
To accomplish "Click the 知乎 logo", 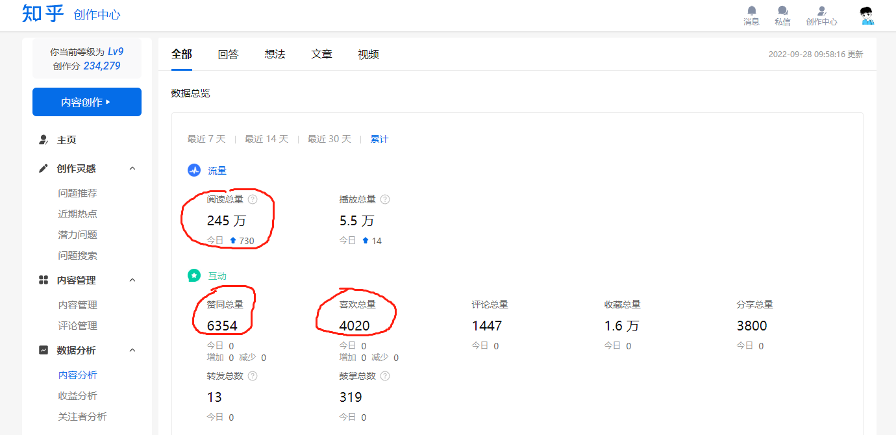I will [43, 14].
